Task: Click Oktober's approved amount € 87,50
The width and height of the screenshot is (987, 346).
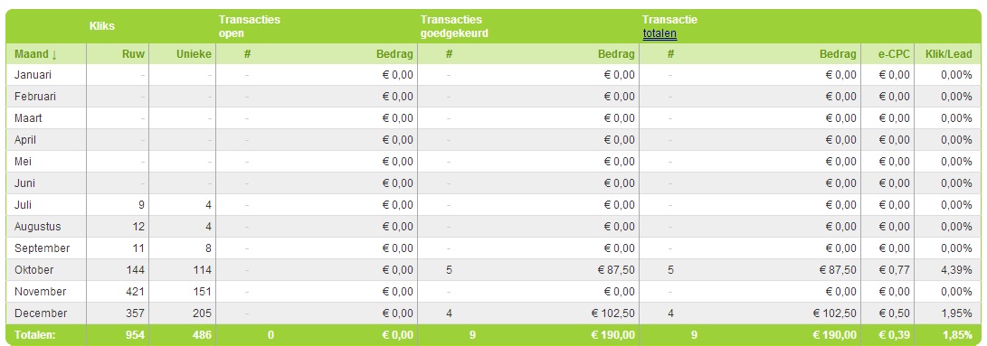Action: click(616, 270)
